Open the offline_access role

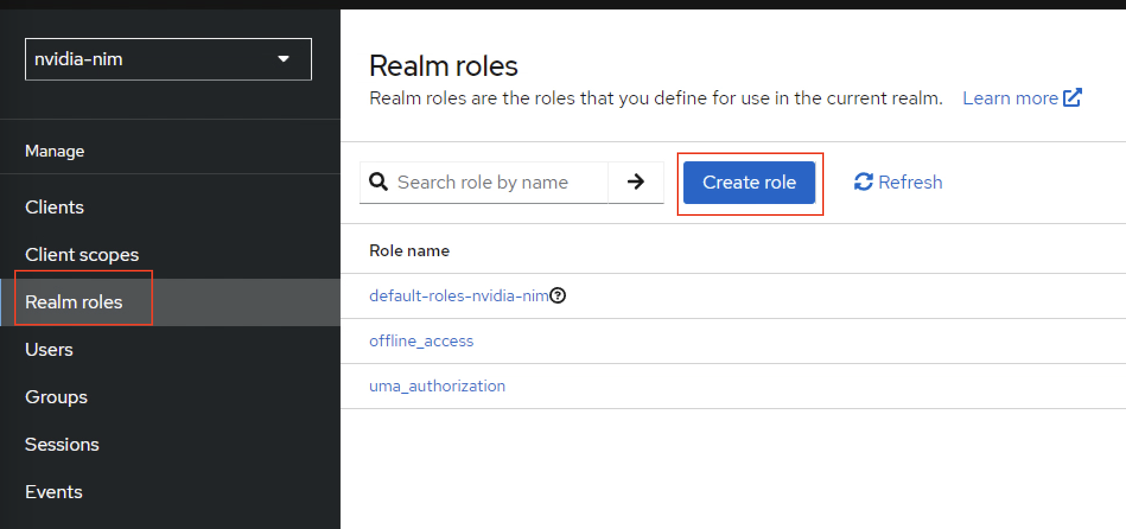[x=421, y=340]
